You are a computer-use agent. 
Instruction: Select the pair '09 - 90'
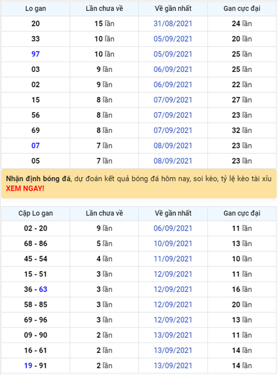35,336
